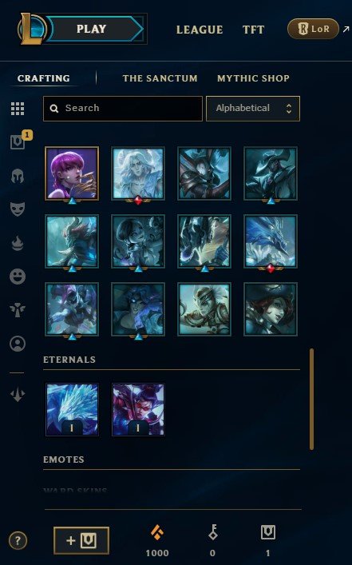Go to the TFT section
This screenshot has height=565, width=352.
[253, 30]
